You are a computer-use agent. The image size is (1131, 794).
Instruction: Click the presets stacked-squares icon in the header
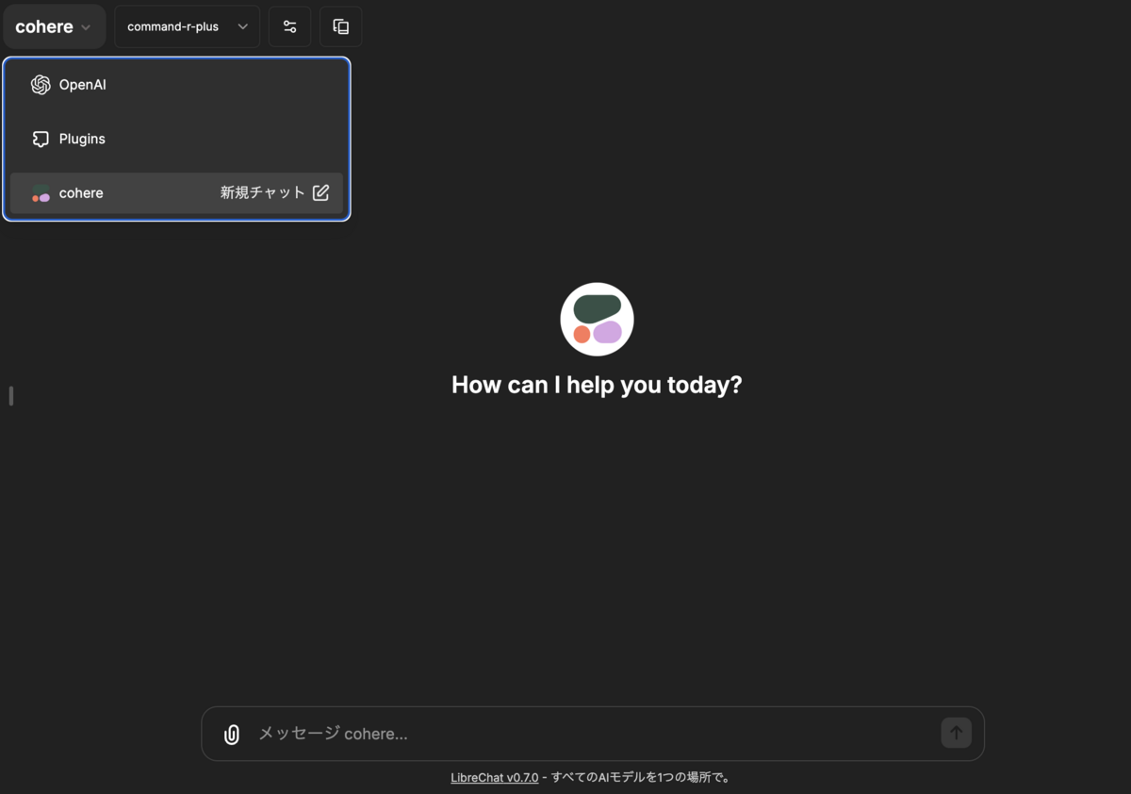[x=340, y=26]
